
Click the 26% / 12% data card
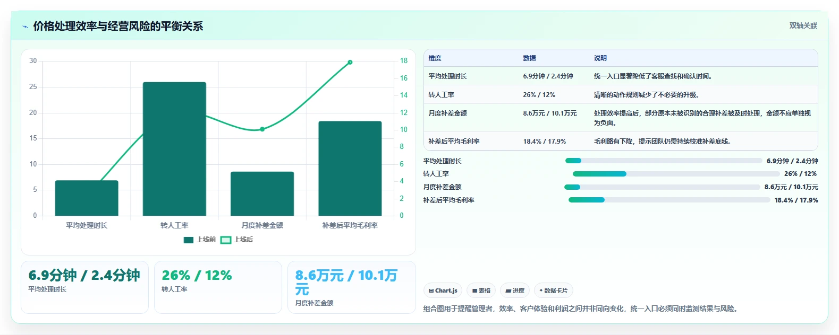pos(218,287)
